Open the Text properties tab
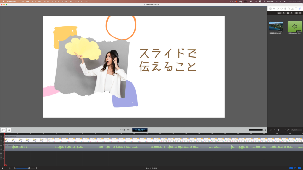 pyautogui.click(x=296, y=9)
